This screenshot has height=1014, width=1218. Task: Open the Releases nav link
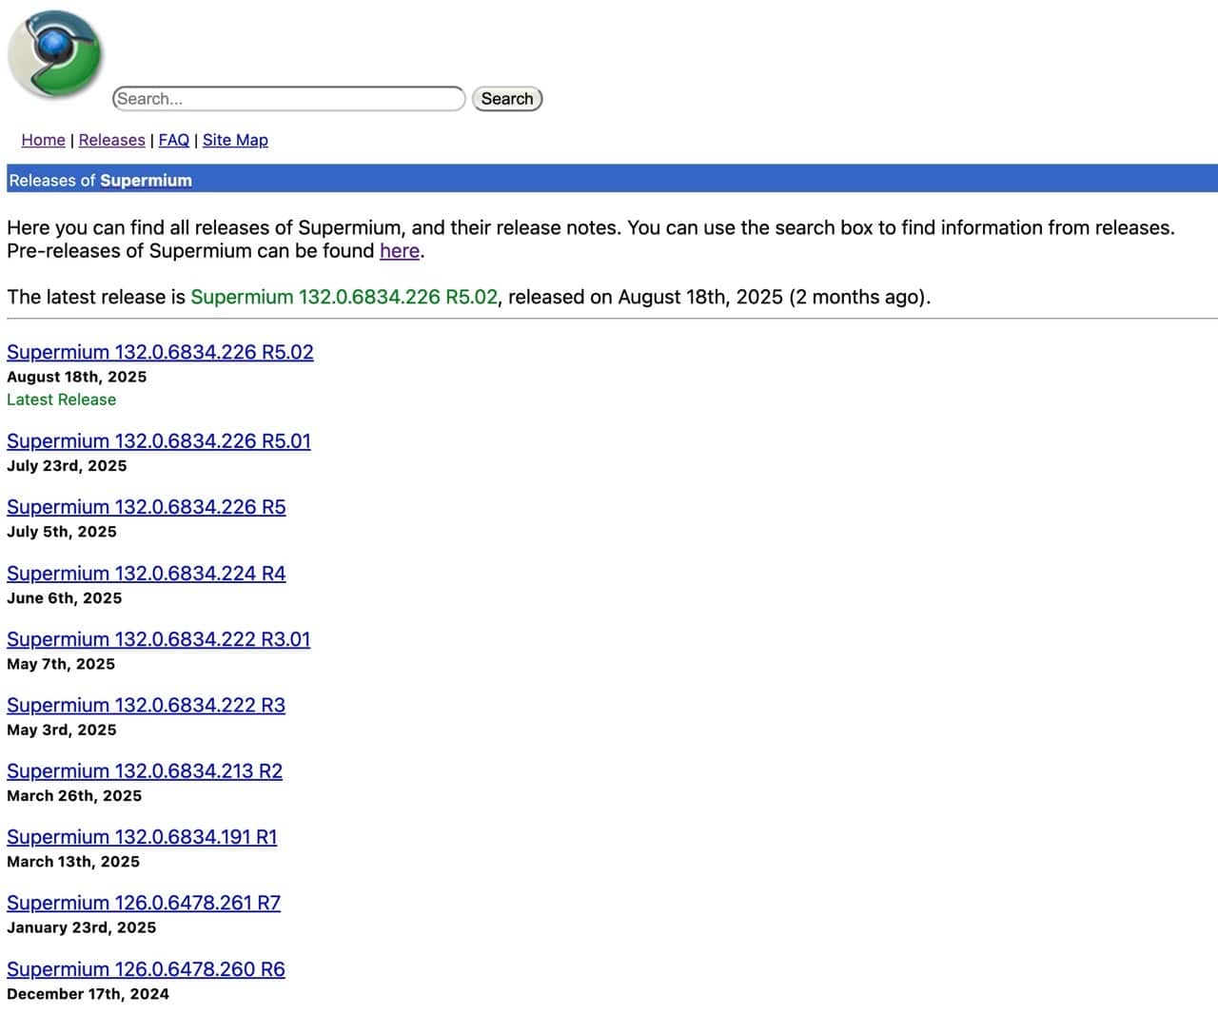click(111, 140)
